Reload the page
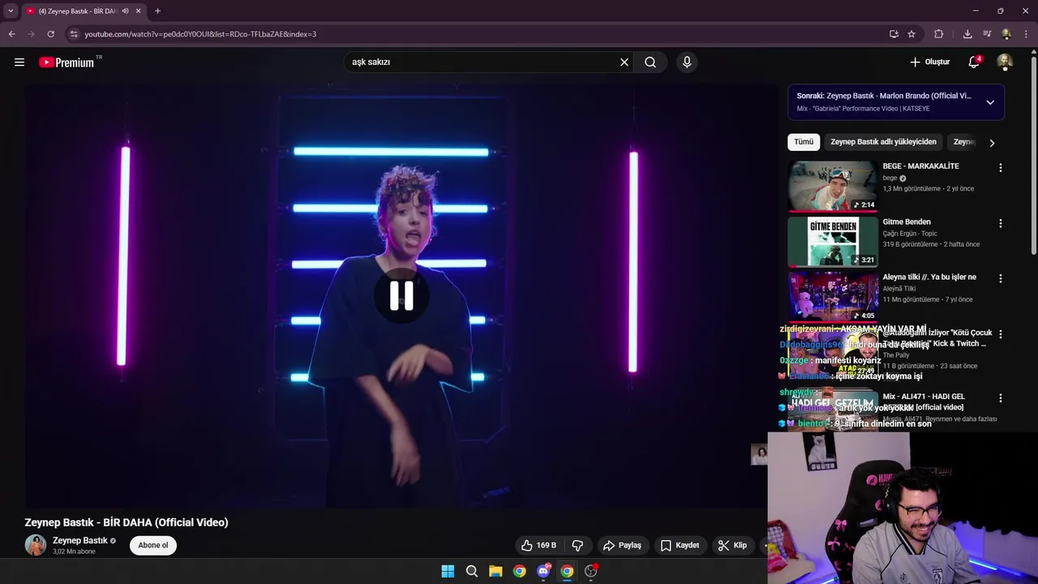This screenshot has height=584, width=1038. pos(50,34)
